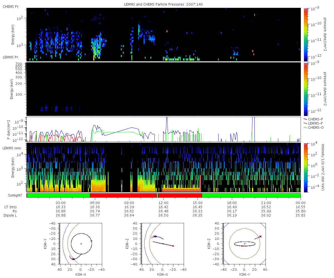This screenshot has width=334, height=278.
Task: Click the LT value 16.33
Action: tap(61, 207)
